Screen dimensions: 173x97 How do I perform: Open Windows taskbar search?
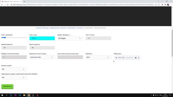6,95
